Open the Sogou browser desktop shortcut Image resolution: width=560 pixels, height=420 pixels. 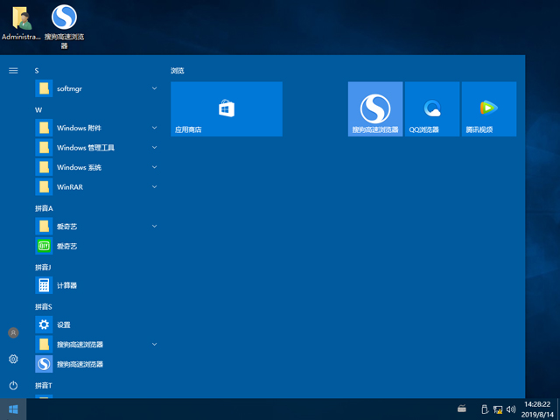click(x=64, y=26)
